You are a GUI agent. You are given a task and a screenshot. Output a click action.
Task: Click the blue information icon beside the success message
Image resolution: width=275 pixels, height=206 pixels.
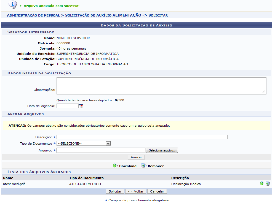click(13, 5)
